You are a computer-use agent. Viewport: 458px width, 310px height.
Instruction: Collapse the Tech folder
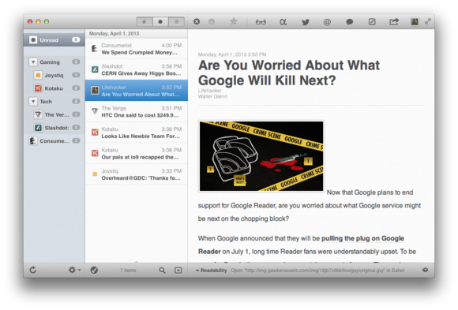(x=33, y=101)
